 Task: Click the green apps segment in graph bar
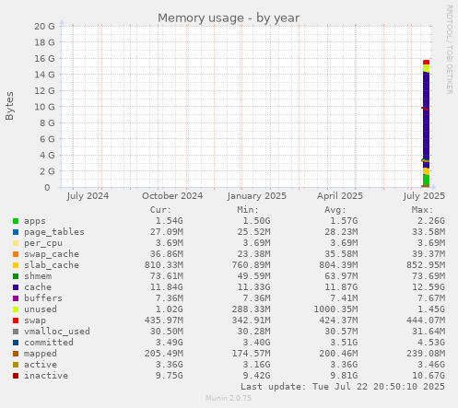click(x=426, y=180)
